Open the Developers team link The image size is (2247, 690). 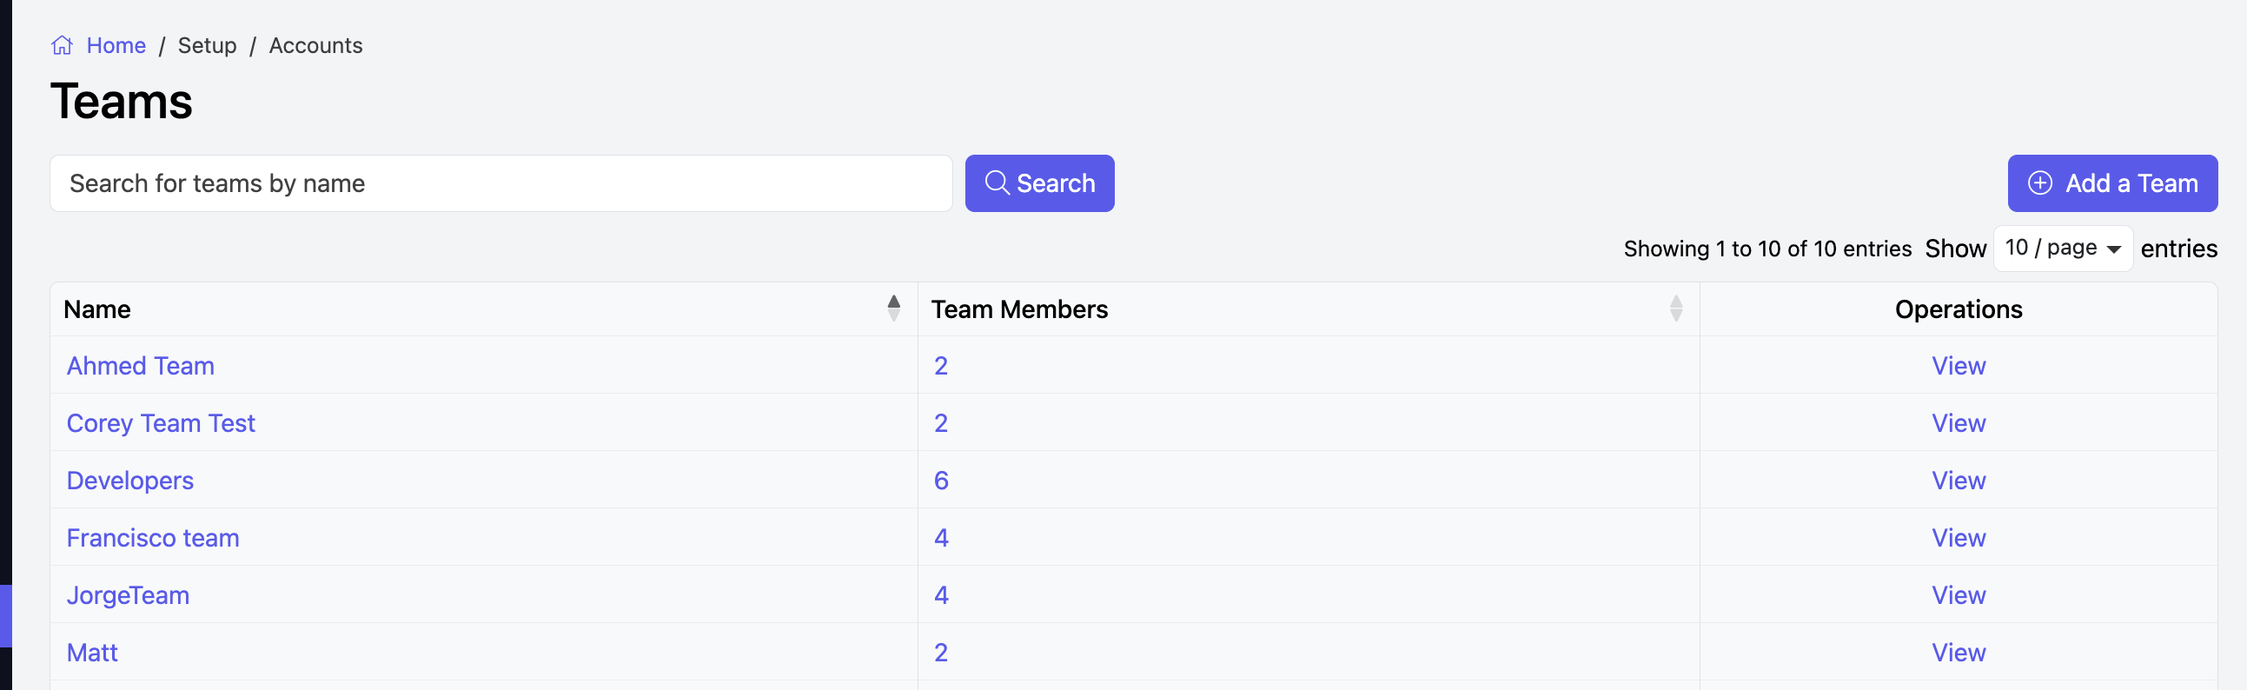(x=130, y=481)
